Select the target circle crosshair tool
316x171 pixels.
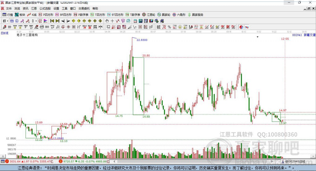63,27
